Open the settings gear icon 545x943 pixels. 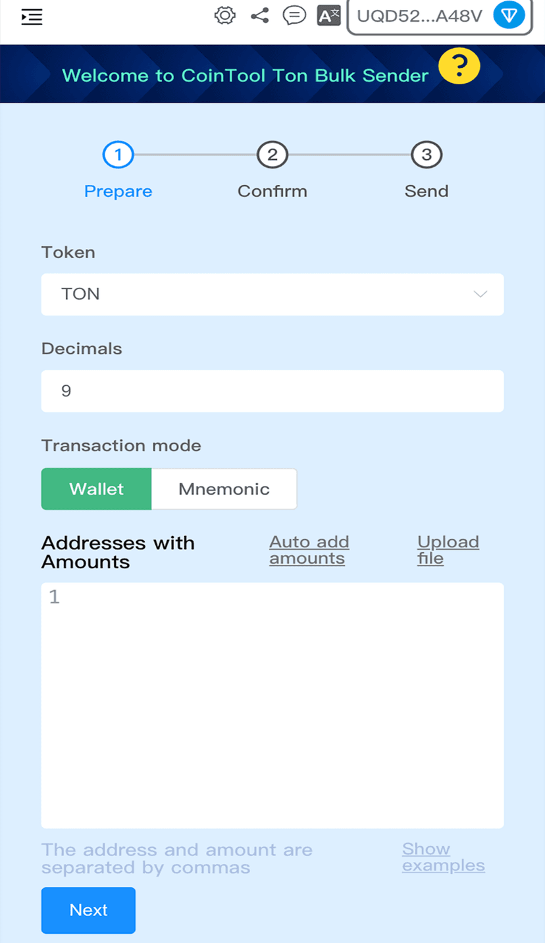pyautogui.click(x=225, y=16)
